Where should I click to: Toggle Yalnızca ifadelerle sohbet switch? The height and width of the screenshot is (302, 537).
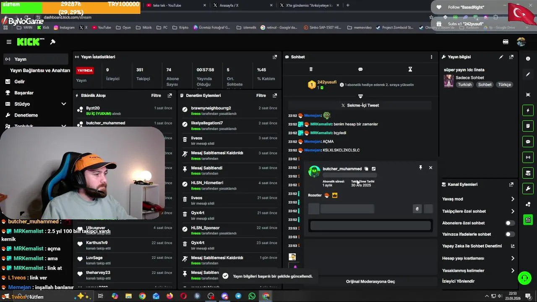pos(510,234)
